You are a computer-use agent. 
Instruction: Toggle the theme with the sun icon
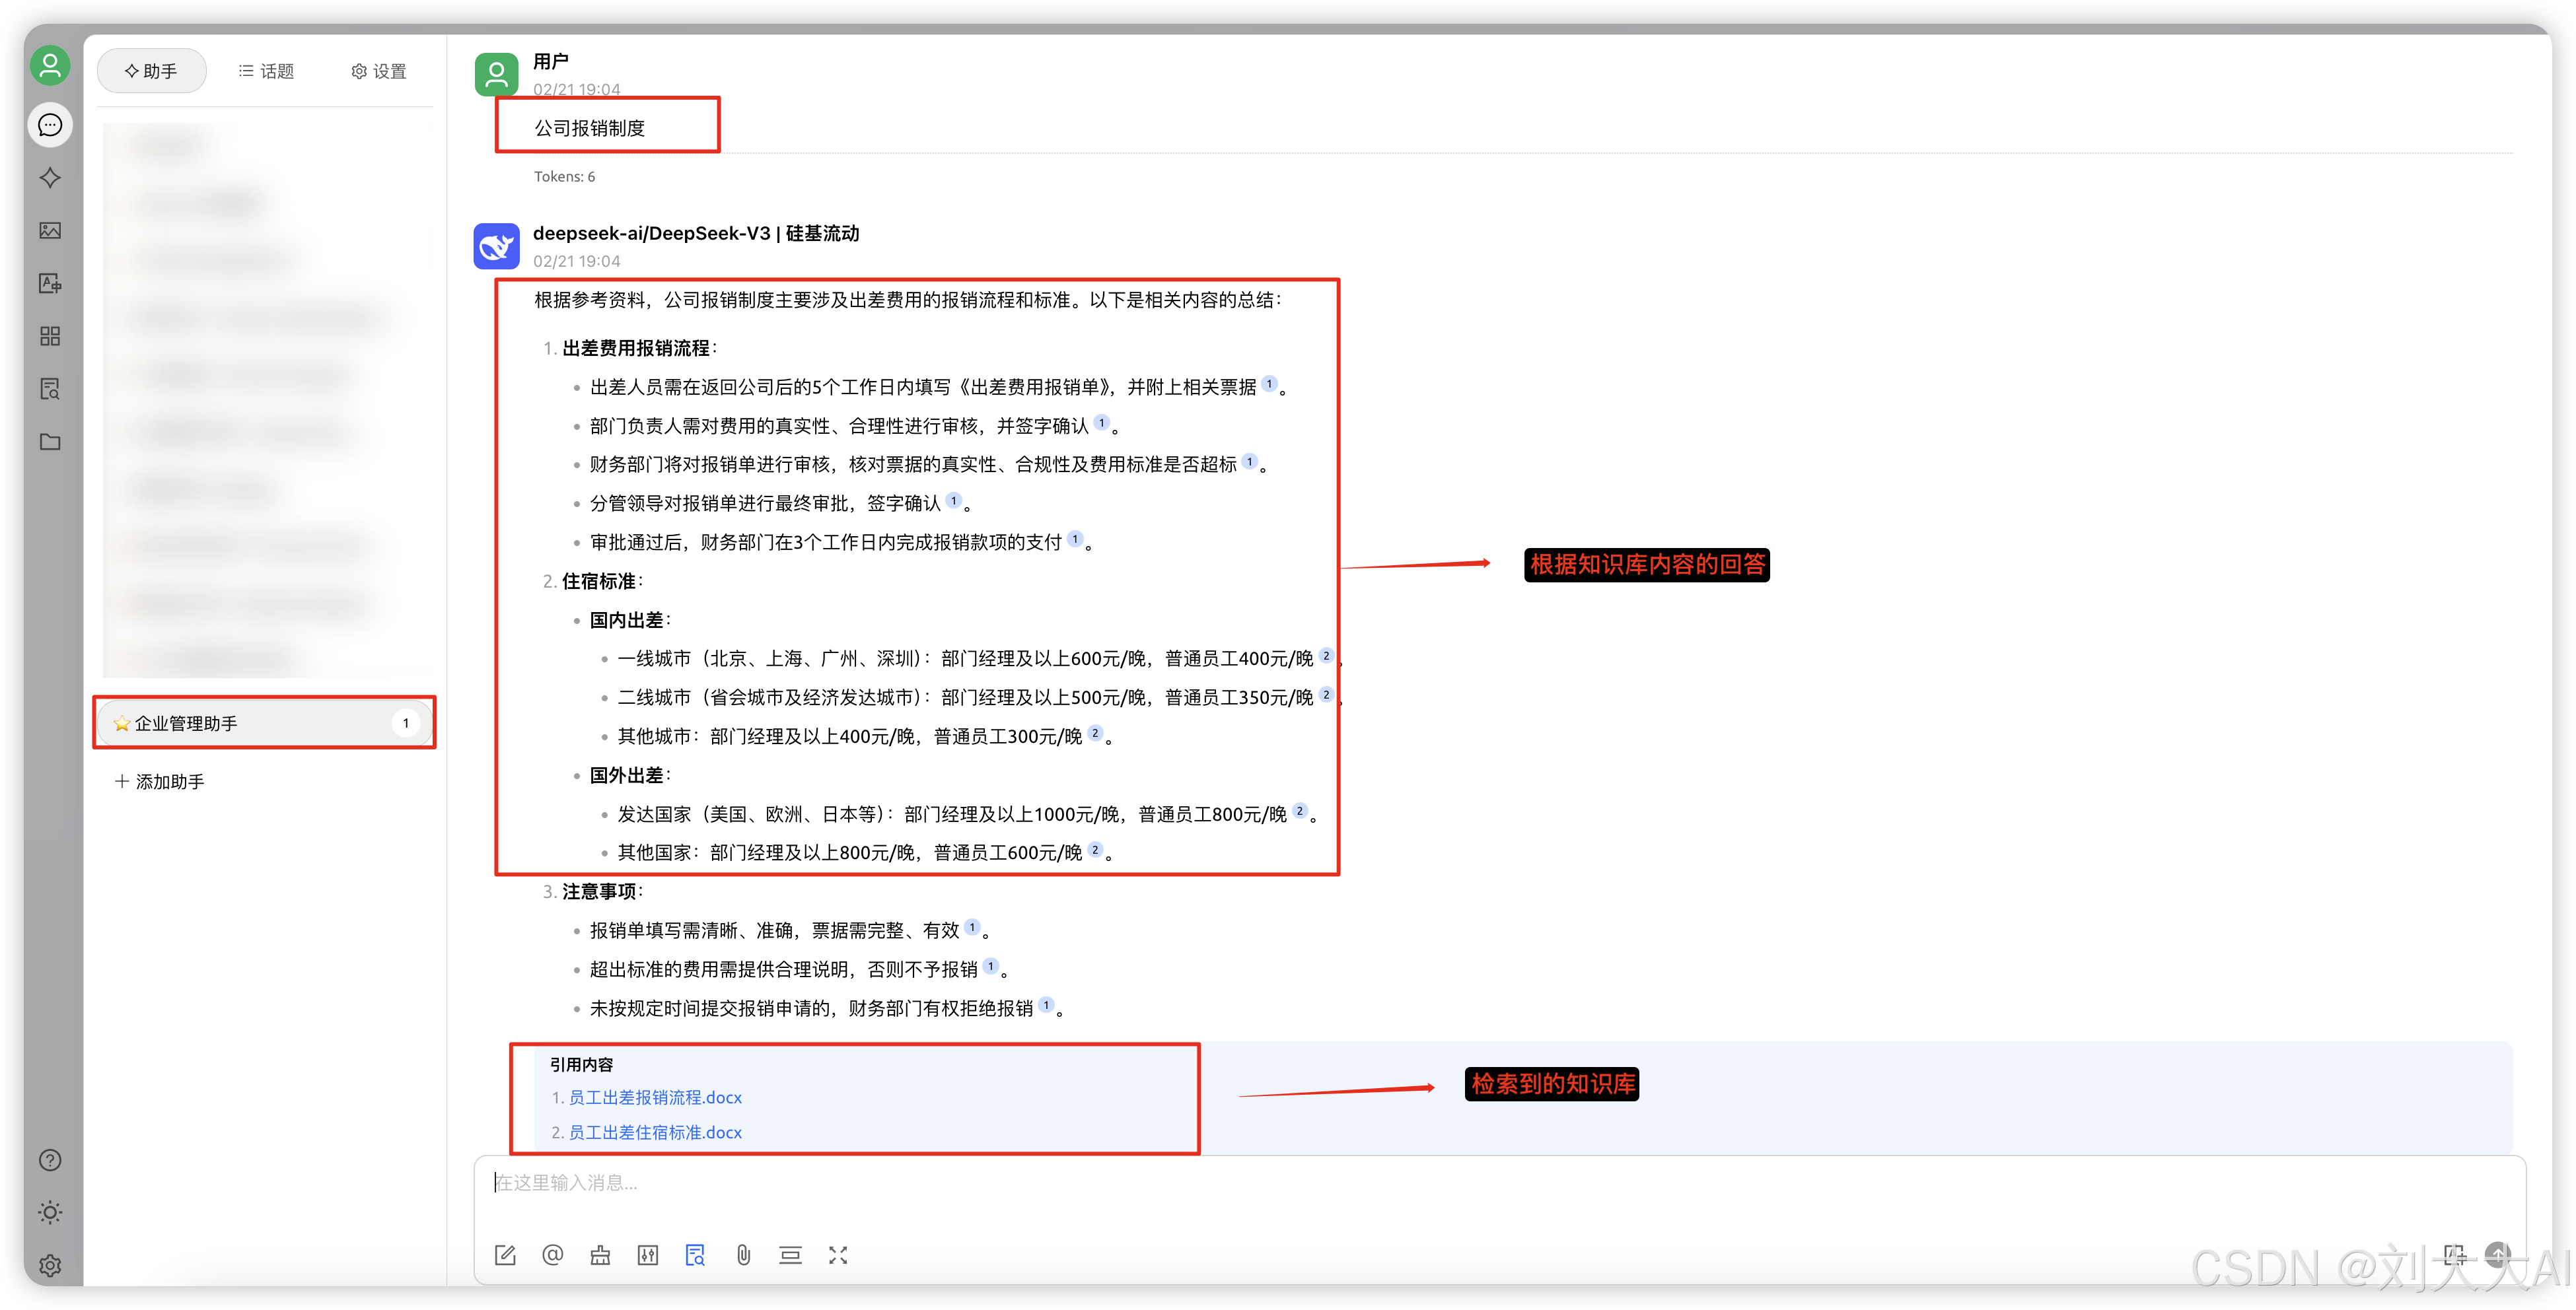[x=49, y=1212]
